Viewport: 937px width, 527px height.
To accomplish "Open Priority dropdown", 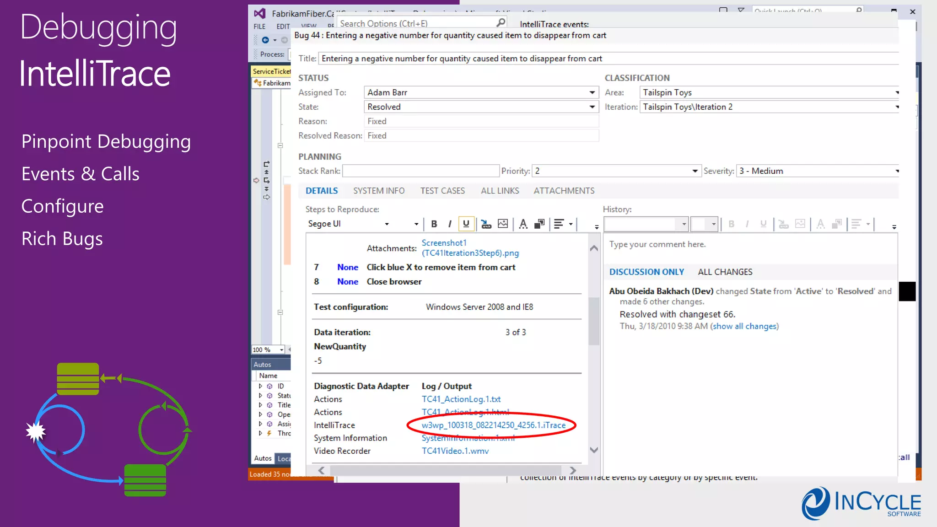I will (x=695, y=171).
